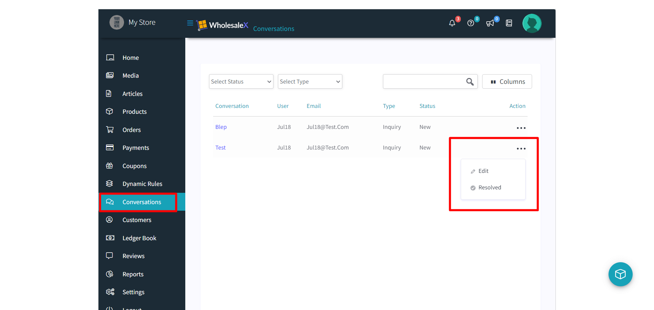Open the action dots for Blep row
Screen dimensions: 654x310
[521, 128]
